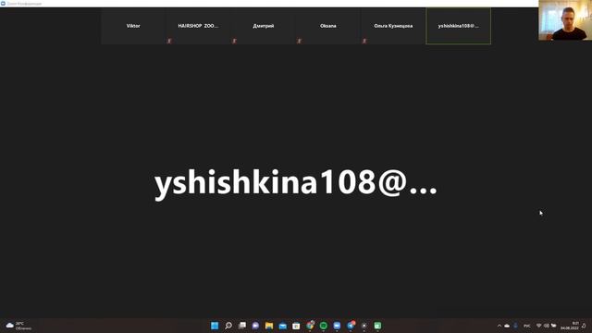Open the Windows Start menu
This screenshot has height=333, width=592.
215,326
